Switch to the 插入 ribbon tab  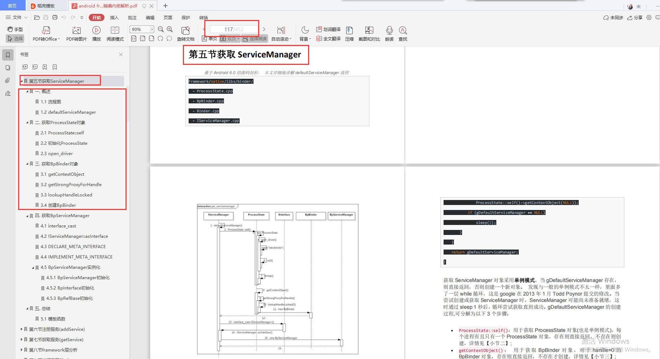click(x=114, y=17)
